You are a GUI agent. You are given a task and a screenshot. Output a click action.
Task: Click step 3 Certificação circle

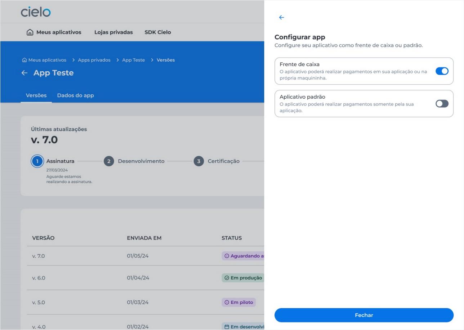(x=198, y=161)
